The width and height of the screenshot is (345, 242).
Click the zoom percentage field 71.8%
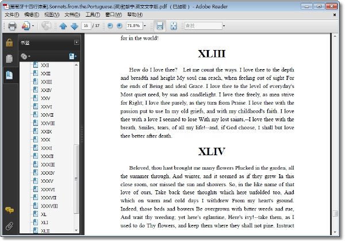click(x=134, y=26)
